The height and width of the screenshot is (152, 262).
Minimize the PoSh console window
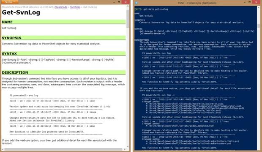(245, 2)
